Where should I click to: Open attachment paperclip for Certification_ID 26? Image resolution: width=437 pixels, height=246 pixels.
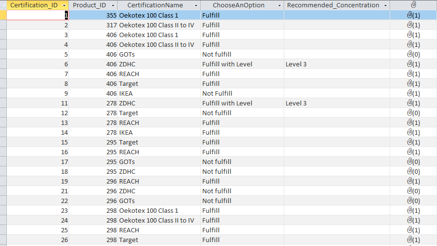pos(409,240)
